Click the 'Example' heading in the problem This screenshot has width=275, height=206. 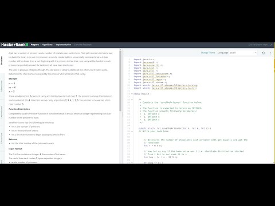(13, 78)
